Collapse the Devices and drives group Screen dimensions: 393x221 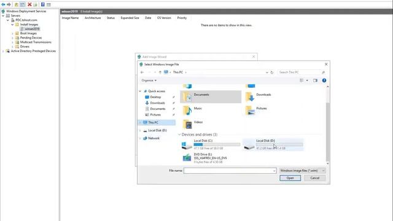point(179,135)
